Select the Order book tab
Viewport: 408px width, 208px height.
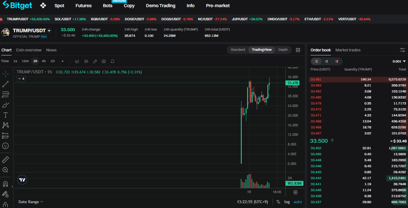pos(321,50)
